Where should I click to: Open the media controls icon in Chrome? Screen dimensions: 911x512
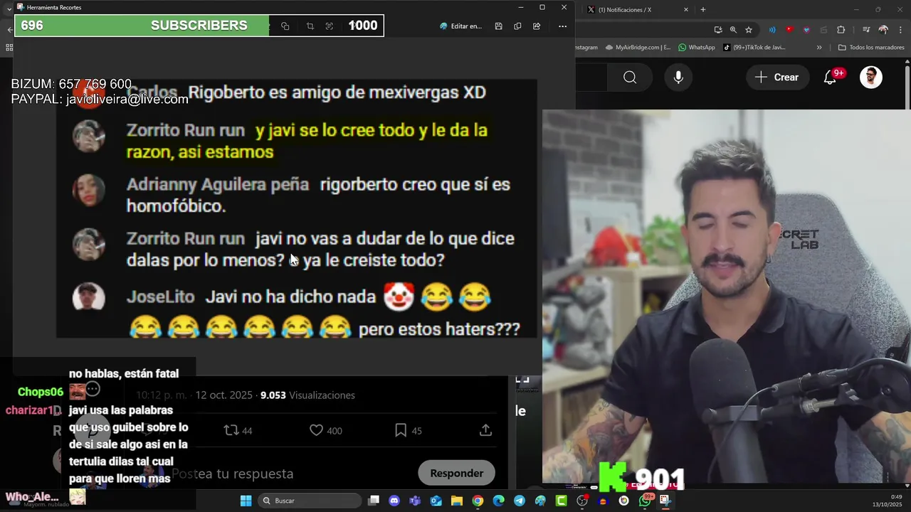866,30
